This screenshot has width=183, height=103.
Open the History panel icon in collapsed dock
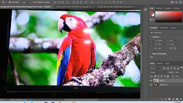click(146, 10)
